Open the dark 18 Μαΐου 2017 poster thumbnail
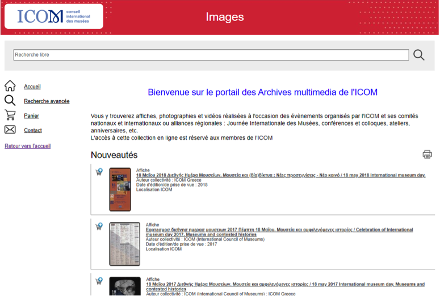Viewport: 440px width, 296px height. (x=125, y=286)
